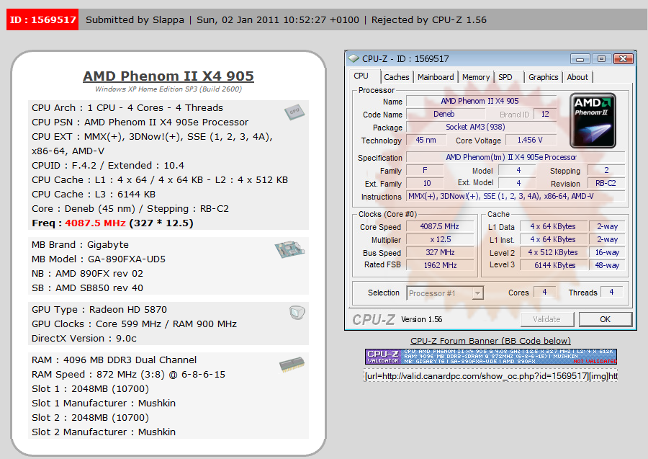
Task: Click the Validate button
Action: [x=546, y=319]
